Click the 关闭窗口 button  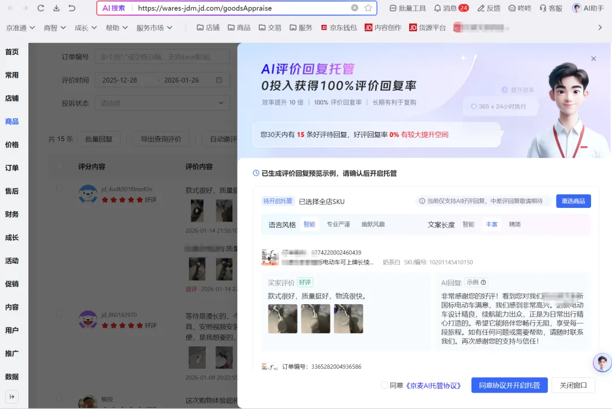click(573, 385)
